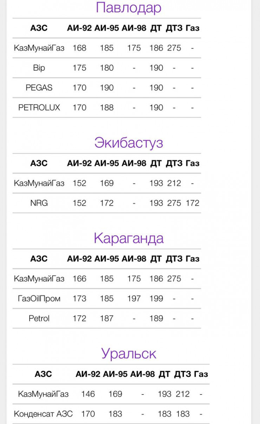This screenshot has height=424, width=260.
Task: Click the NRG Газ price cell
Action: 193,203
